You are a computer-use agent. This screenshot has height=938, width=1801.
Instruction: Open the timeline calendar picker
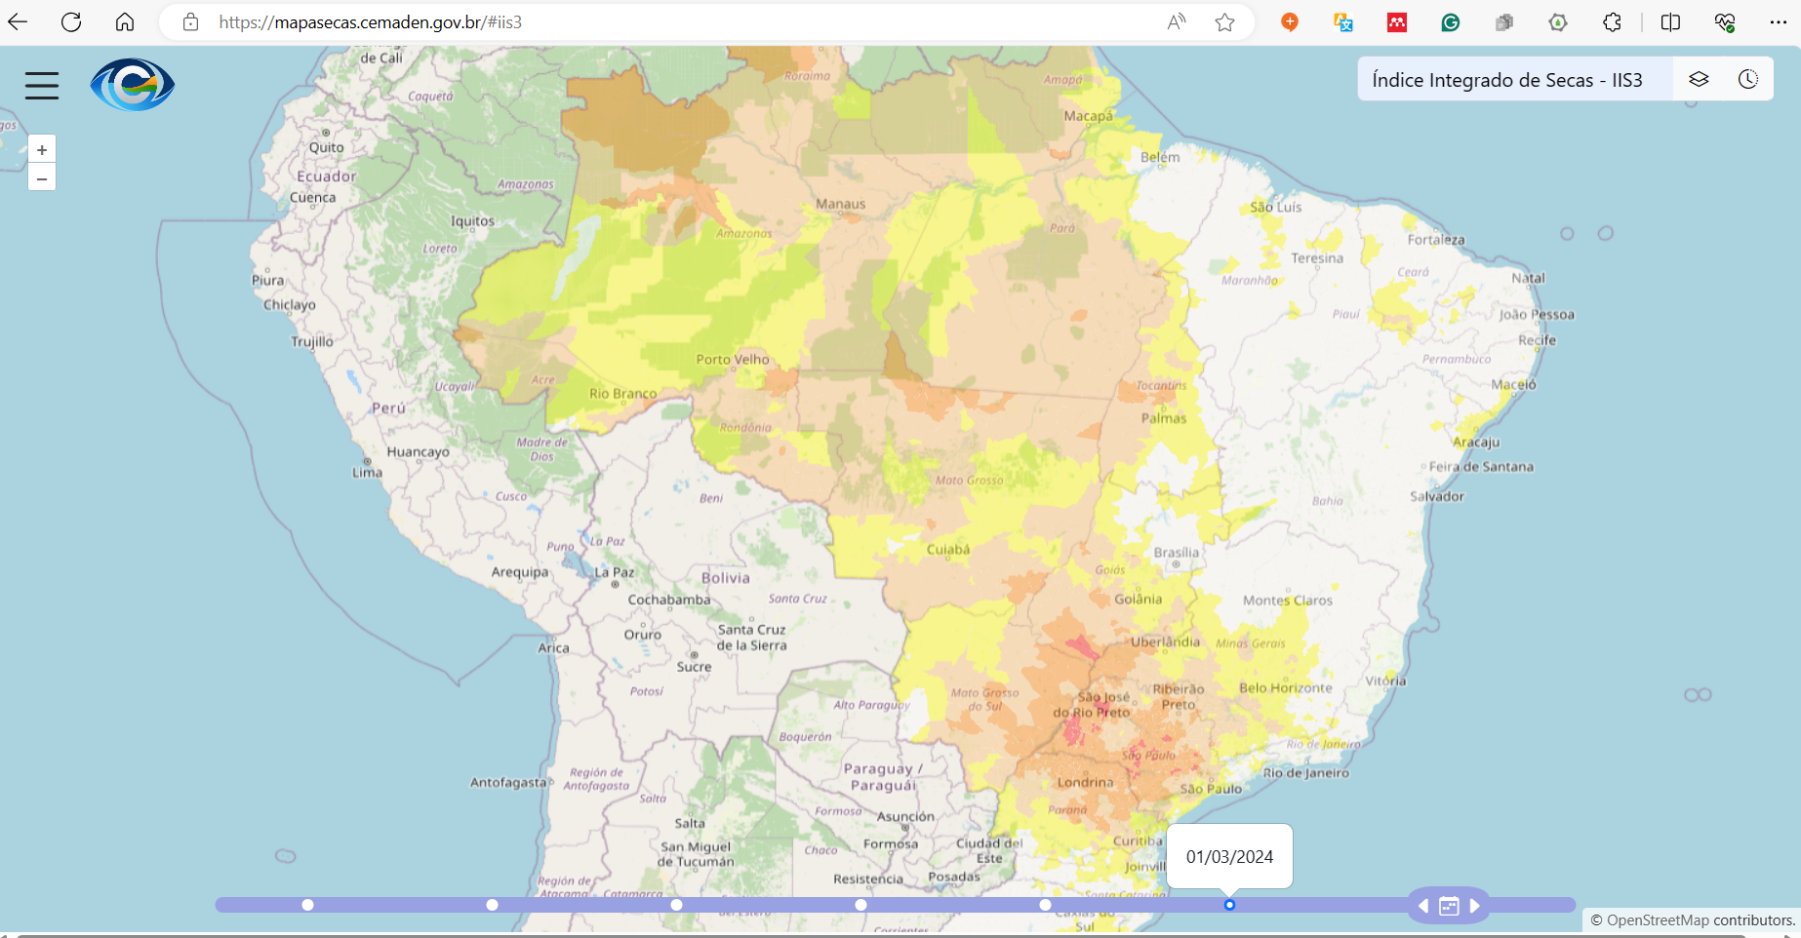[x=1449, y=906]
